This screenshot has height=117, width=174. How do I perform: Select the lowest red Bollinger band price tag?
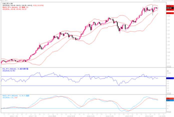pyautogui.click(x=170, y=13)
